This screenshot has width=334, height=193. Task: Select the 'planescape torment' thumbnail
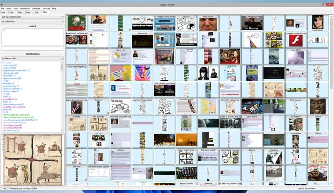click(230, 156)
